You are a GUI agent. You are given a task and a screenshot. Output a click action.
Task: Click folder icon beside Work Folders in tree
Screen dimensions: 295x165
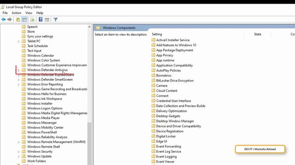24,161
